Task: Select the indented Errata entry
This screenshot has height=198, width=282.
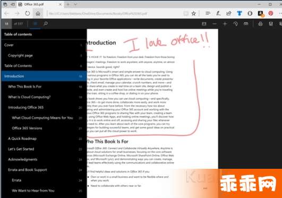Action: [x=44, y=180]
